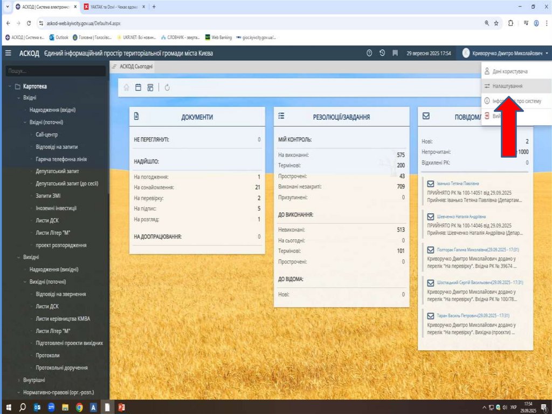Open the help question mark icon
This screenshot has height=414, width=552.
tap(369, 53)
